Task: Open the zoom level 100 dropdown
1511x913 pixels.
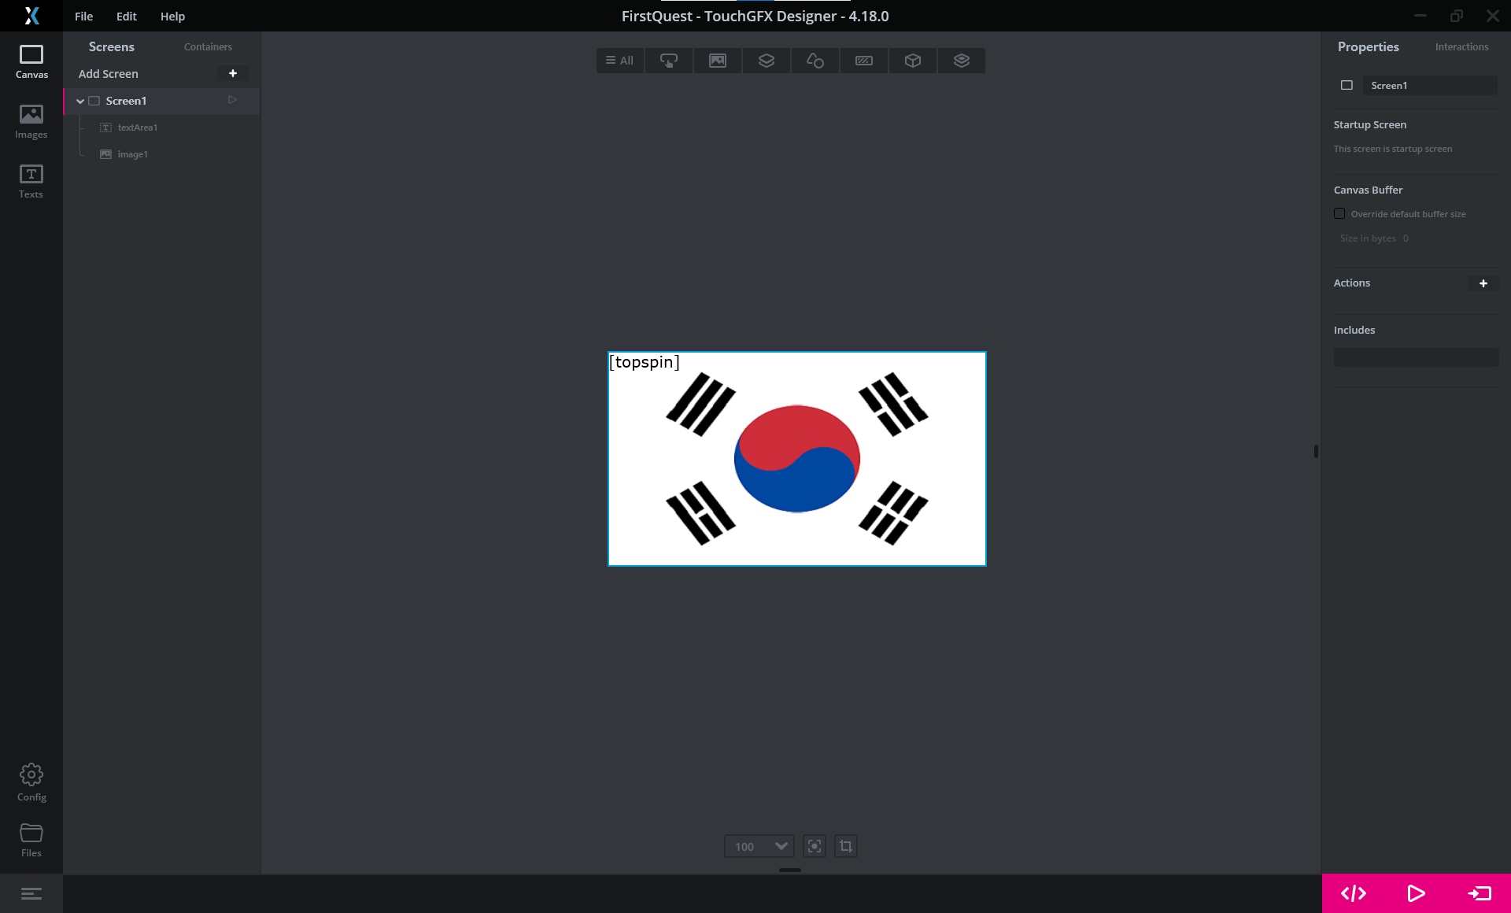Action: pos(759,846)
